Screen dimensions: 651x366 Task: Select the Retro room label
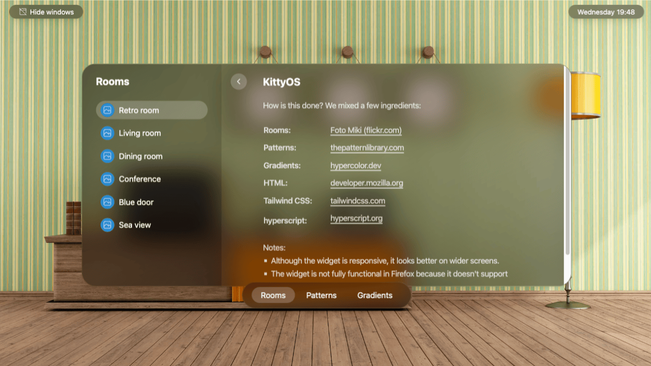[x=139, y=110]
